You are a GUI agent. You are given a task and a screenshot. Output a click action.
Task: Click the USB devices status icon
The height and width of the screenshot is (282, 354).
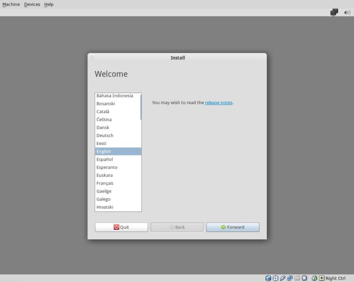[x=283, y=278]
